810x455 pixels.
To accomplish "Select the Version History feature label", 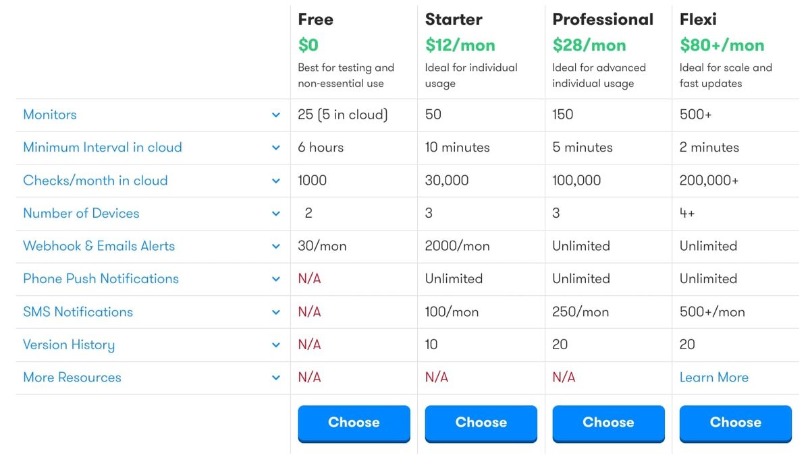I will 68,344.
